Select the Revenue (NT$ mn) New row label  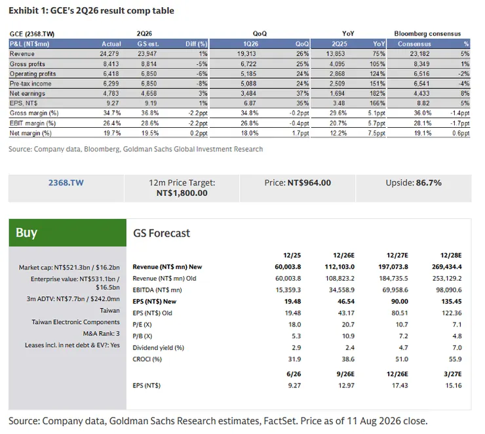[x=167, y=267]
